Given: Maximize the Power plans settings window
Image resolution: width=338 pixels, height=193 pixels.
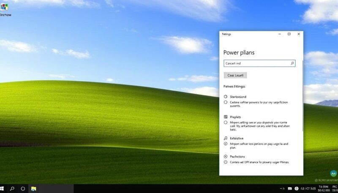Looking at the screenshot, I should (x=289, y=34).
